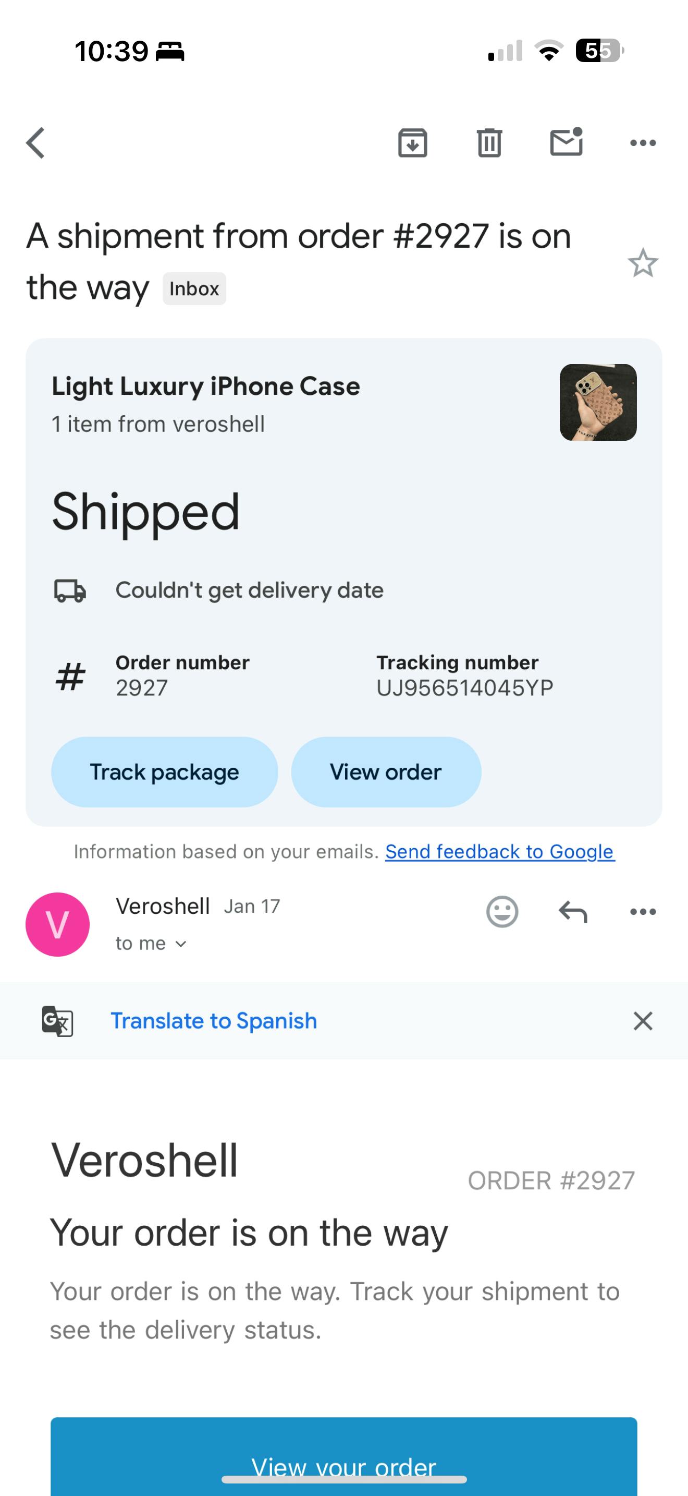Tap Translate to Spanish
The width and height of the screenshot is (688, 1496).
[x=214, y=1020]
